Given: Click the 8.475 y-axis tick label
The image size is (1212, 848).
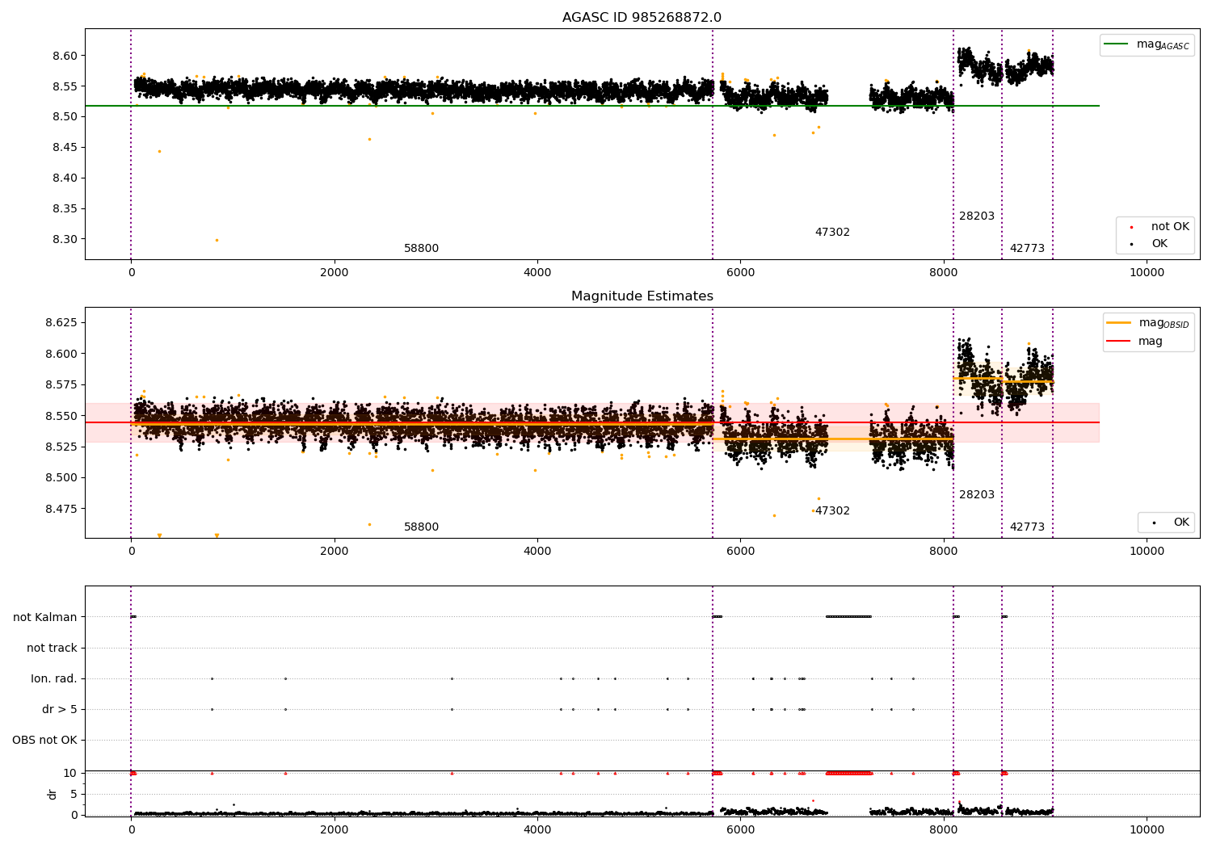Looking at the screenshot, I should [x=61, y=509].
